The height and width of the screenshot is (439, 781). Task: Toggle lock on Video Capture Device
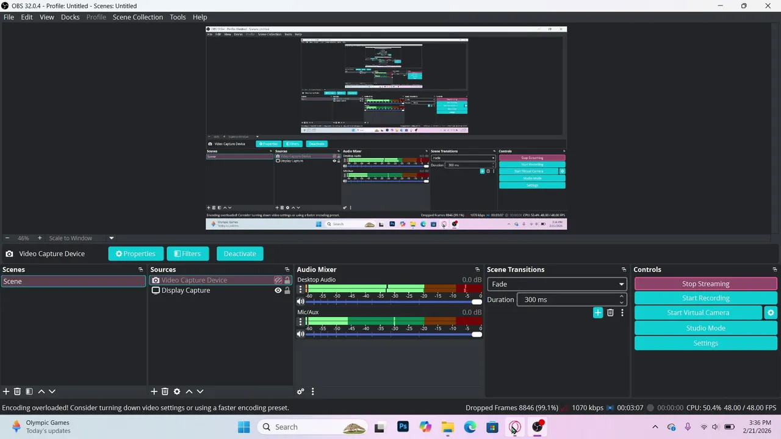click(x=287, y=280)
